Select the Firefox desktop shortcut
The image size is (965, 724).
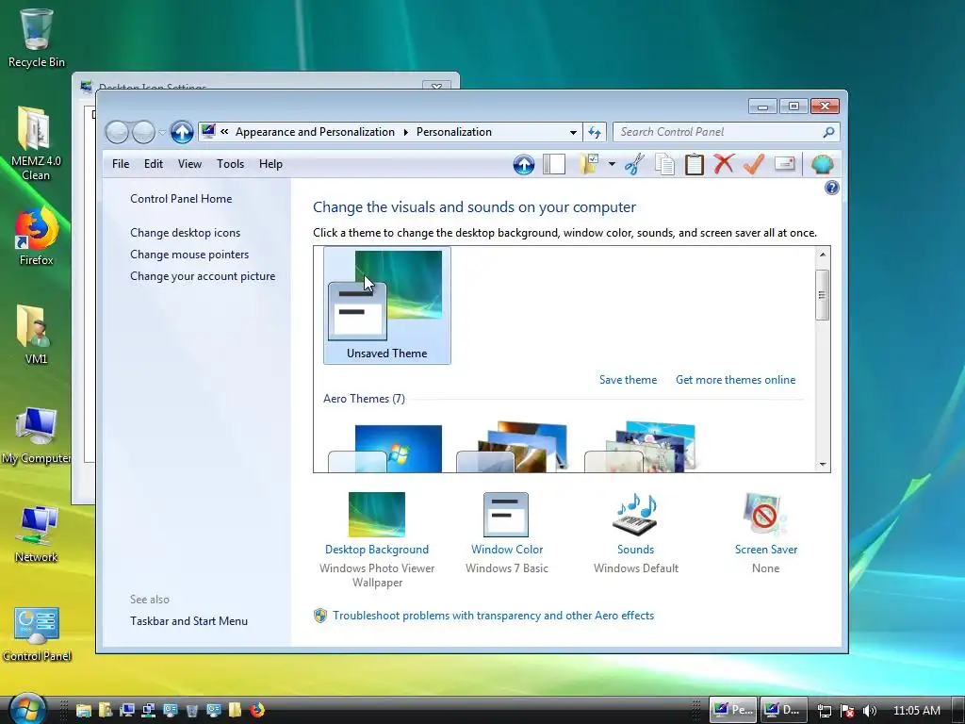pyautogui.click(x=37, y=237)
